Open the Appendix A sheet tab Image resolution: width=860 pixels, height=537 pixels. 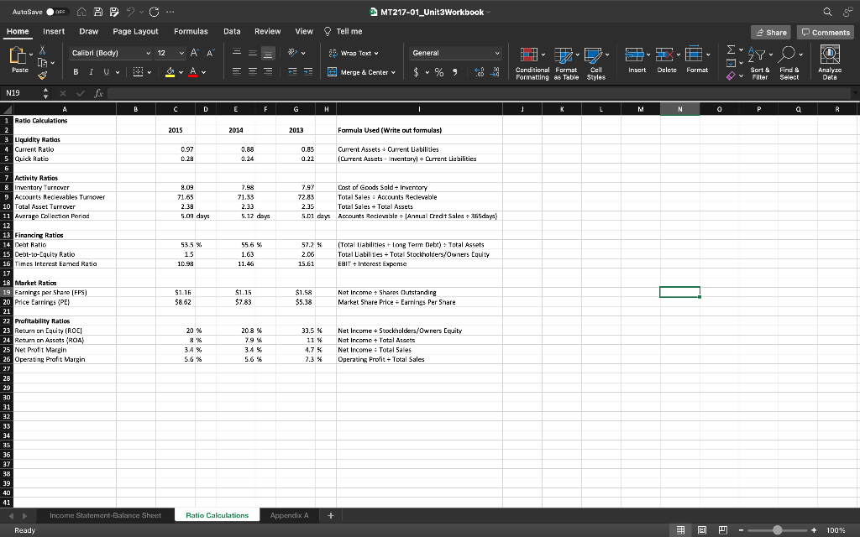click(x=290, y=515)
